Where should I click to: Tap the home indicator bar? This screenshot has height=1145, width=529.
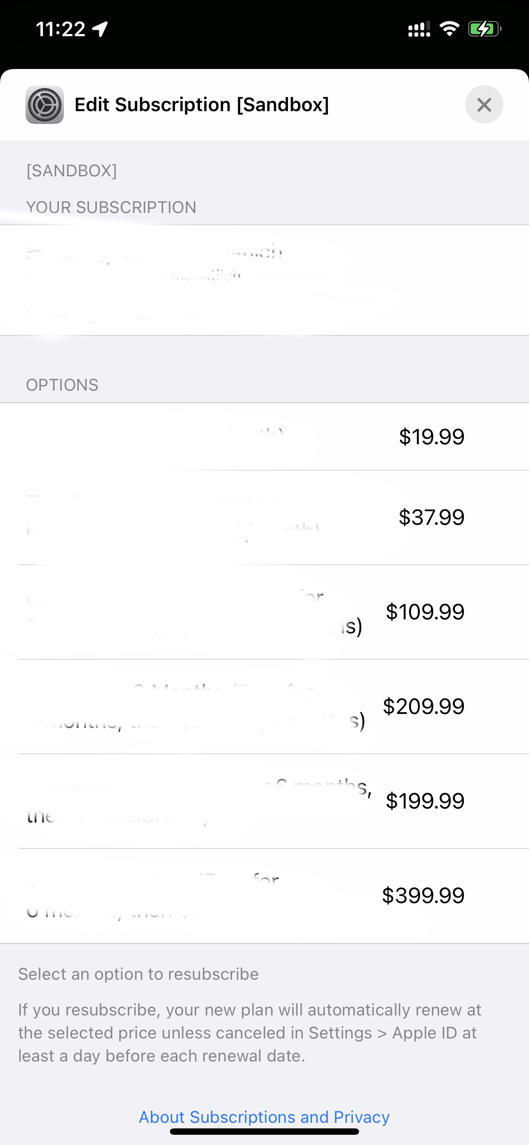(264, 1132)
